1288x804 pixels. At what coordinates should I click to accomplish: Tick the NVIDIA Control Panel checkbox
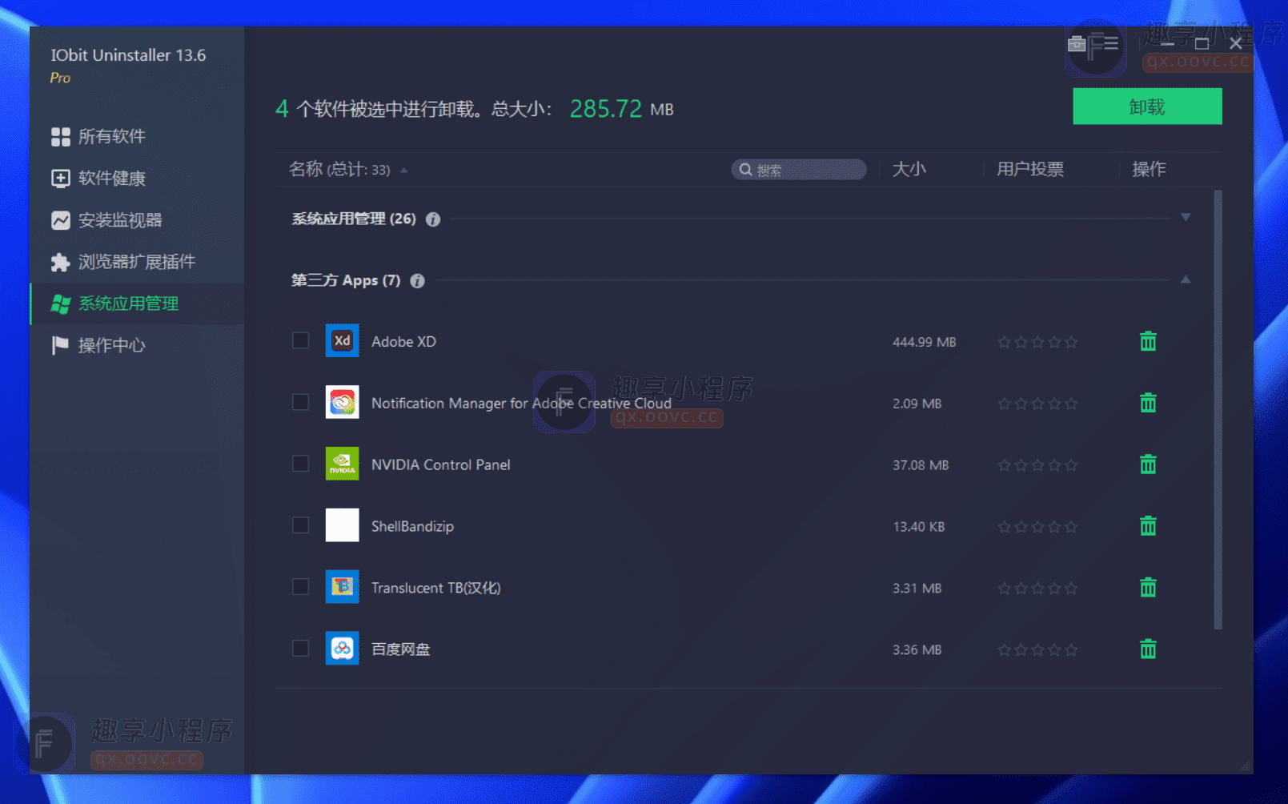[x=300, y=464]
